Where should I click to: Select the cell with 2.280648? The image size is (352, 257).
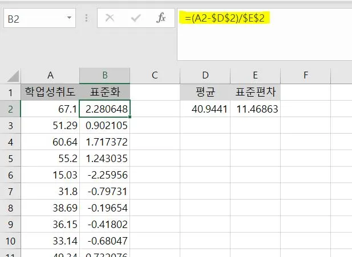pos(105,109)
